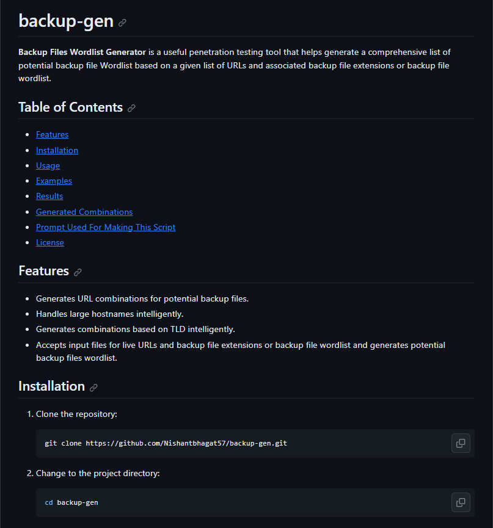
Task: Click the backup-gen heading anchor link icon
Action: [122, 23]
